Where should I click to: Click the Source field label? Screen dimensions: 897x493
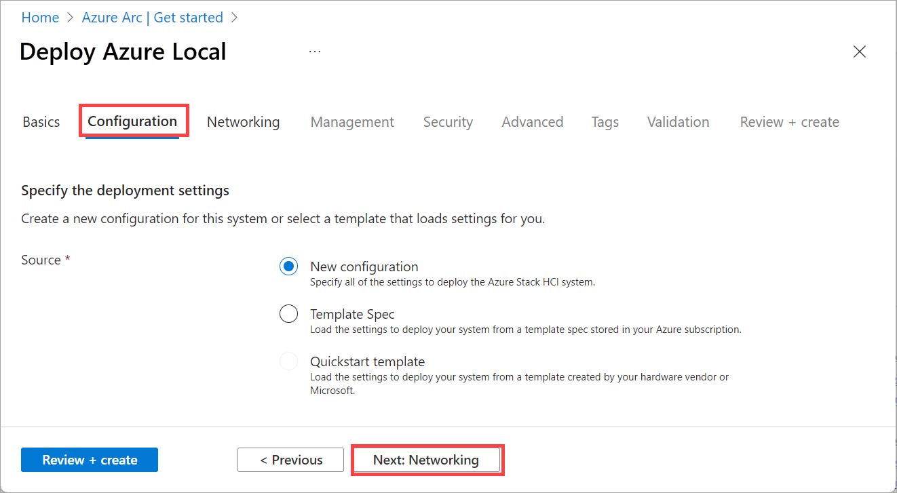[46, 260]
